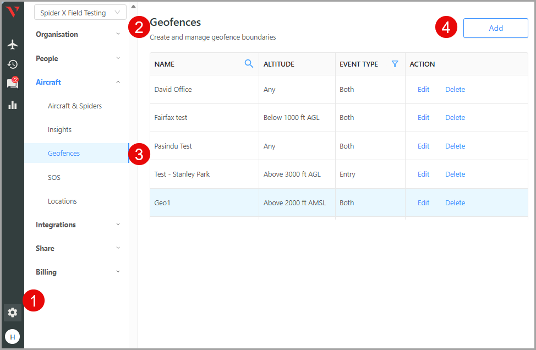Screen dimensions: 536x350
Task: Select the David Office name cell
Action: point(204,89)
